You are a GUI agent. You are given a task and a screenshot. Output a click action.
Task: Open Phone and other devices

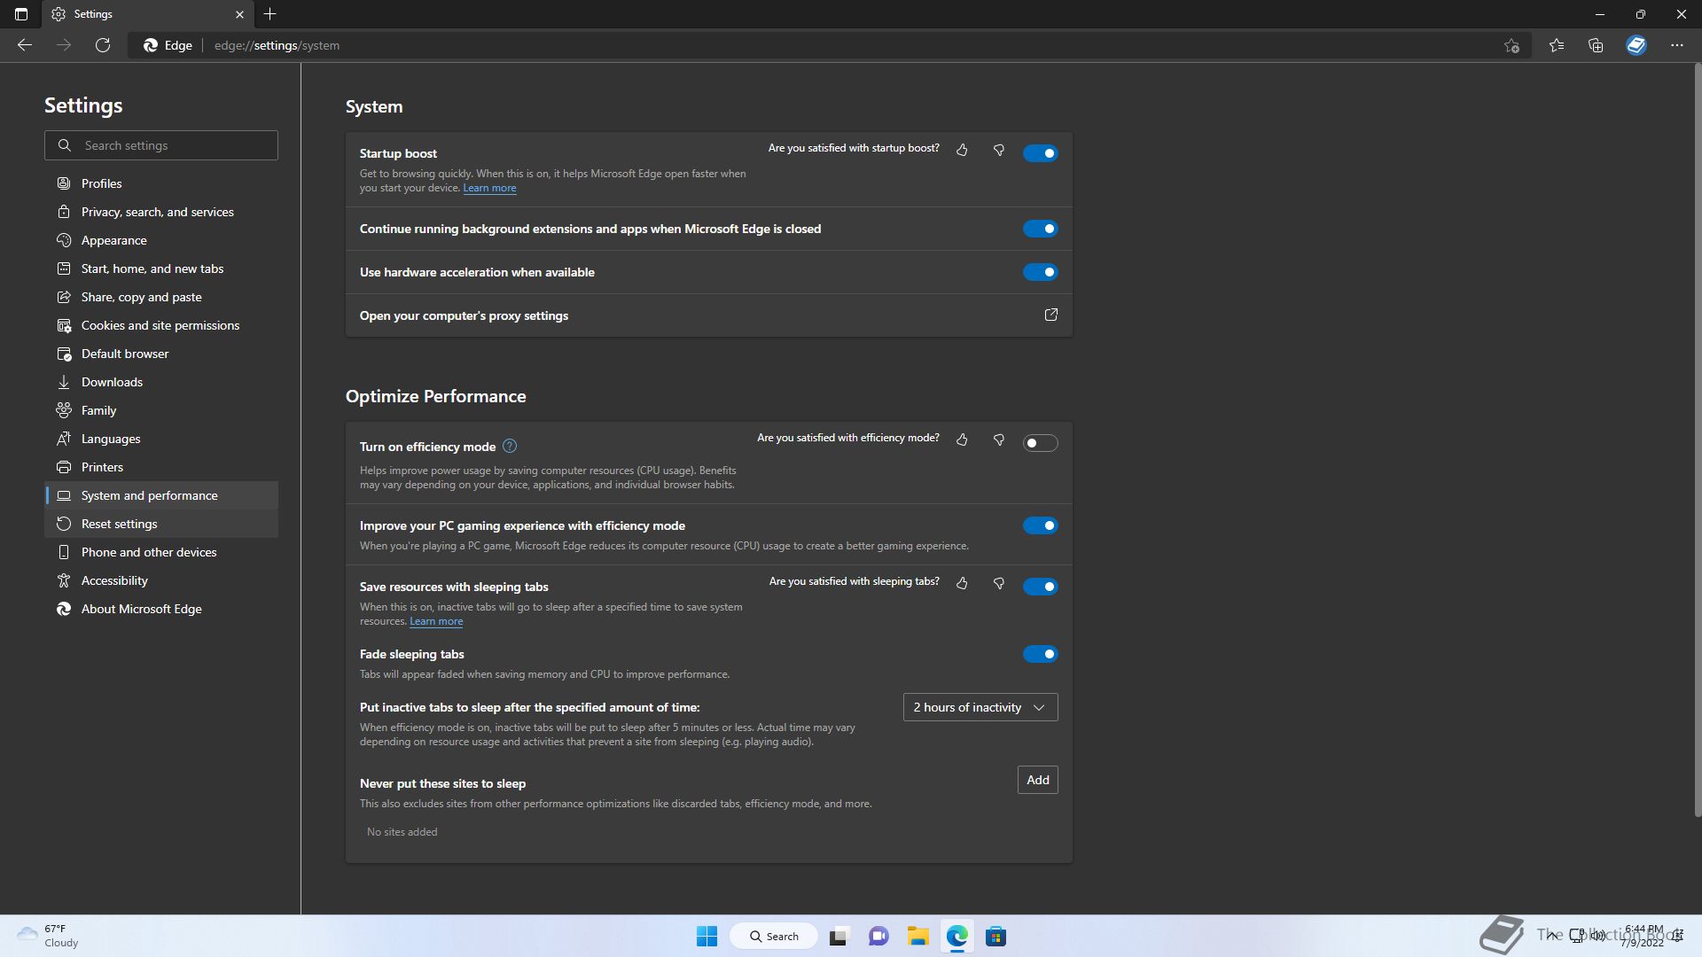click(161, 552)
